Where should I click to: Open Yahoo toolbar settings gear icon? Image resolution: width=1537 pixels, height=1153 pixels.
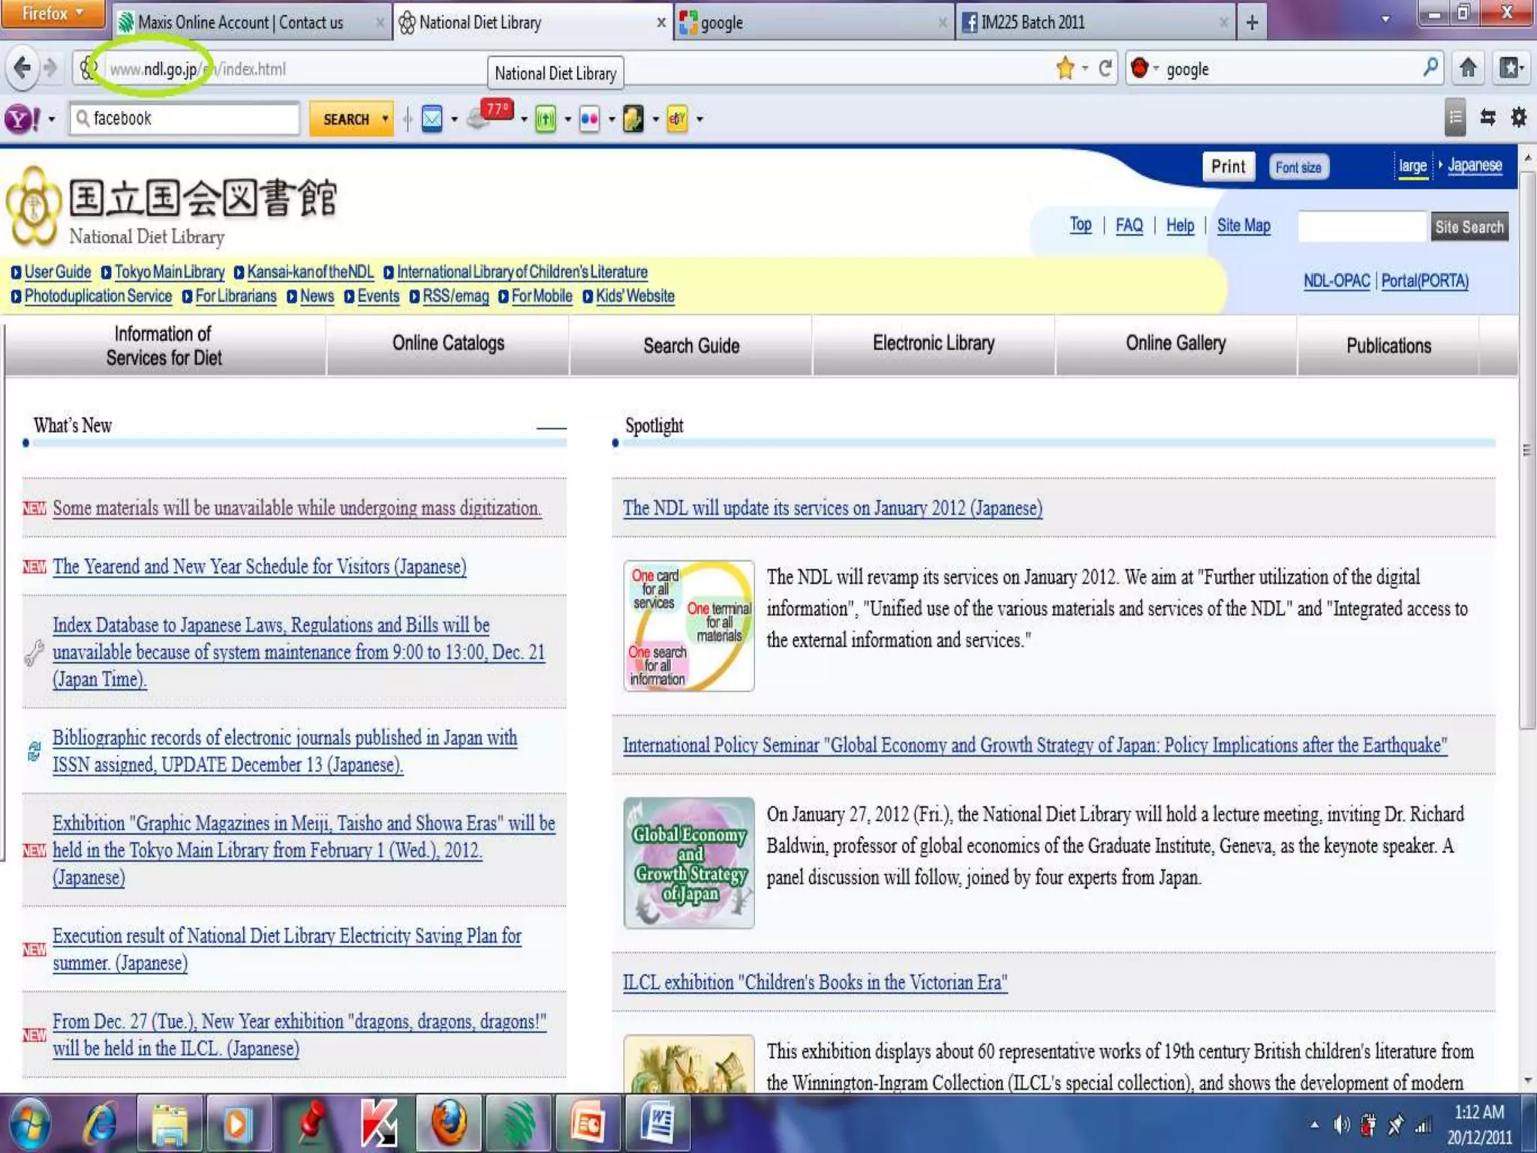1518,117
